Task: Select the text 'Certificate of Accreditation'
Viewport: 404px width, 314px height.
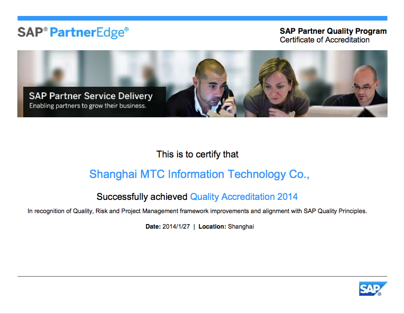Action: [x=325, y=40]
